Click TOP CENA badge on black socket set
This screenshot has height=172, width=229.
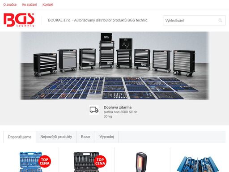click(x=100, y=162)
